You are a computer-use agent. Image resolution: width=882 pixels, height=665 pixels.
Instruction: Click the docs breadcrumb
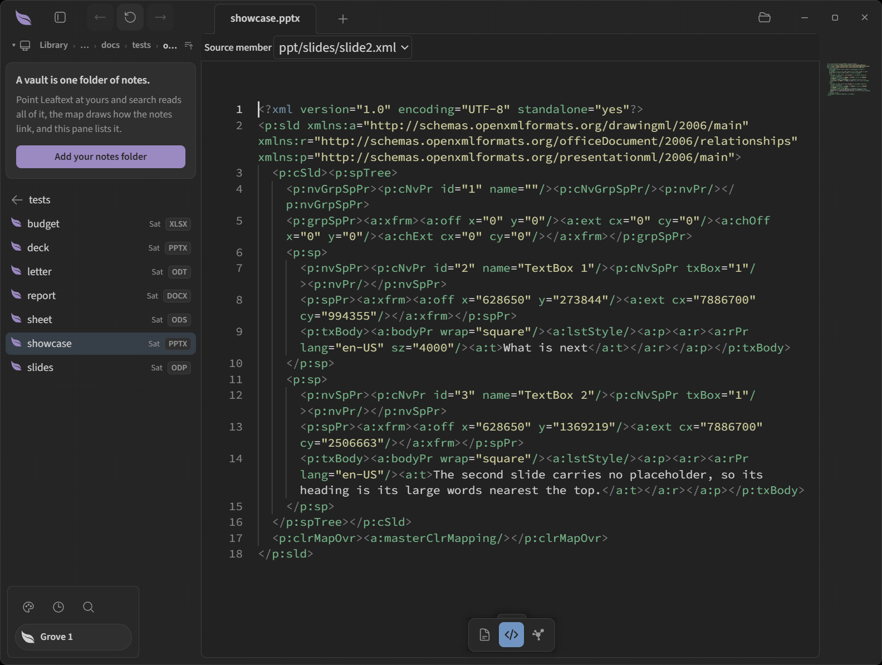(x=110, y=45)
